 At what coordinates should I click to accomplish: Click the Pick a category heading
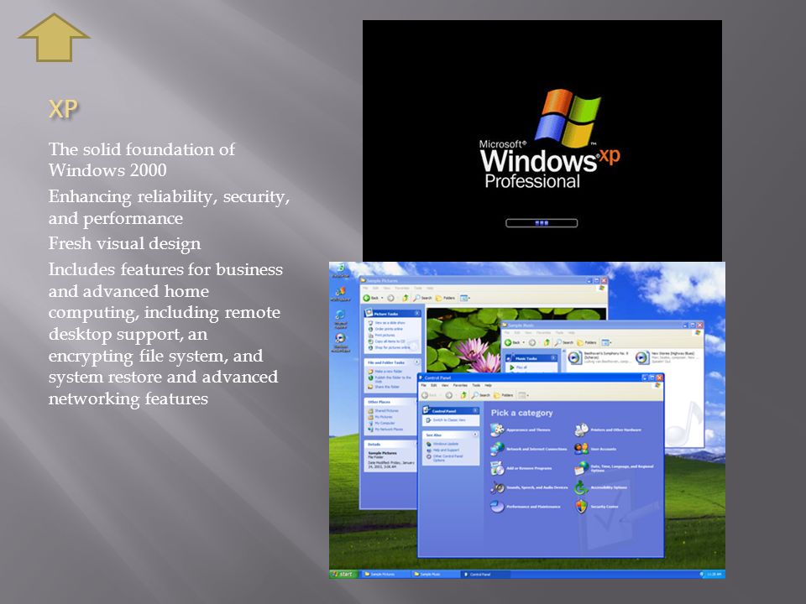click(x=521, y=413)
